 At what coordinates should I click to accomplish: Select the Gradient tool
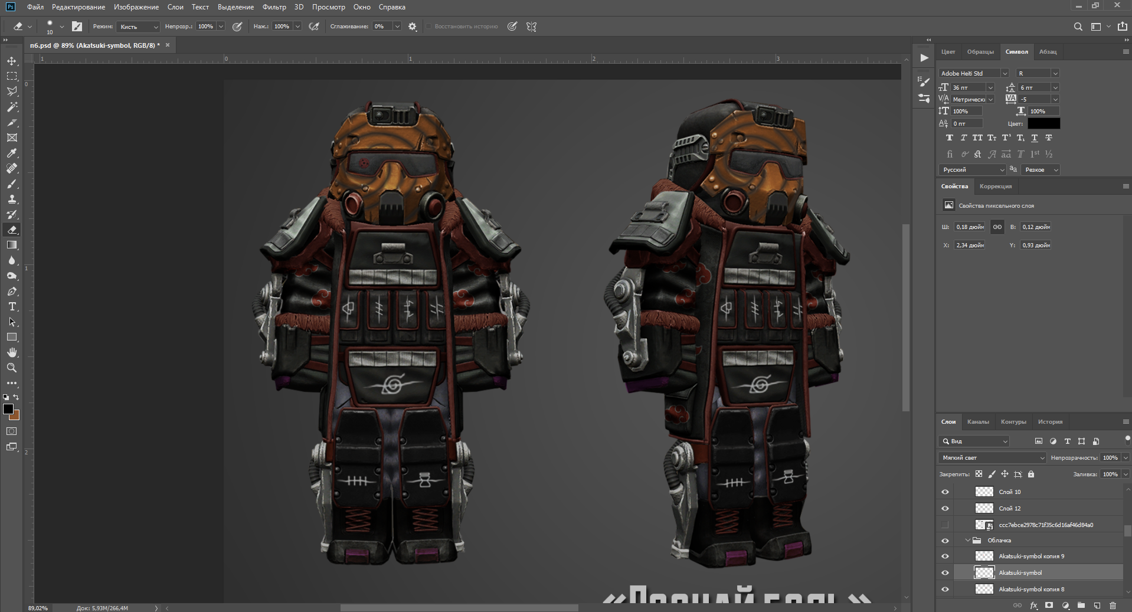(12, 245)
